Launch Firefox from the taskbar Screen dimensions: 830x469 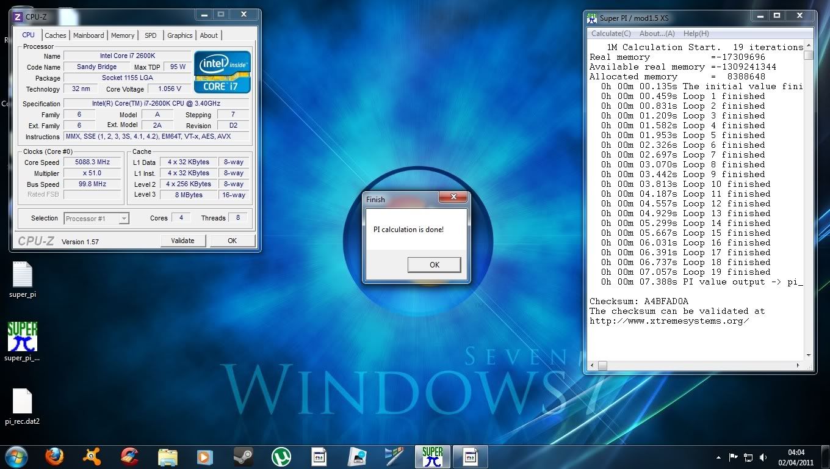54,456
